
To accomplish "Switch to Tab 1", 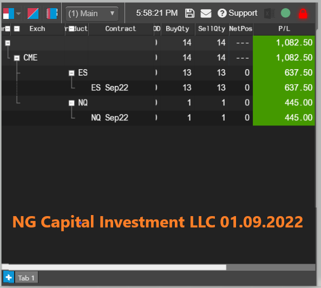I will 27,278.
